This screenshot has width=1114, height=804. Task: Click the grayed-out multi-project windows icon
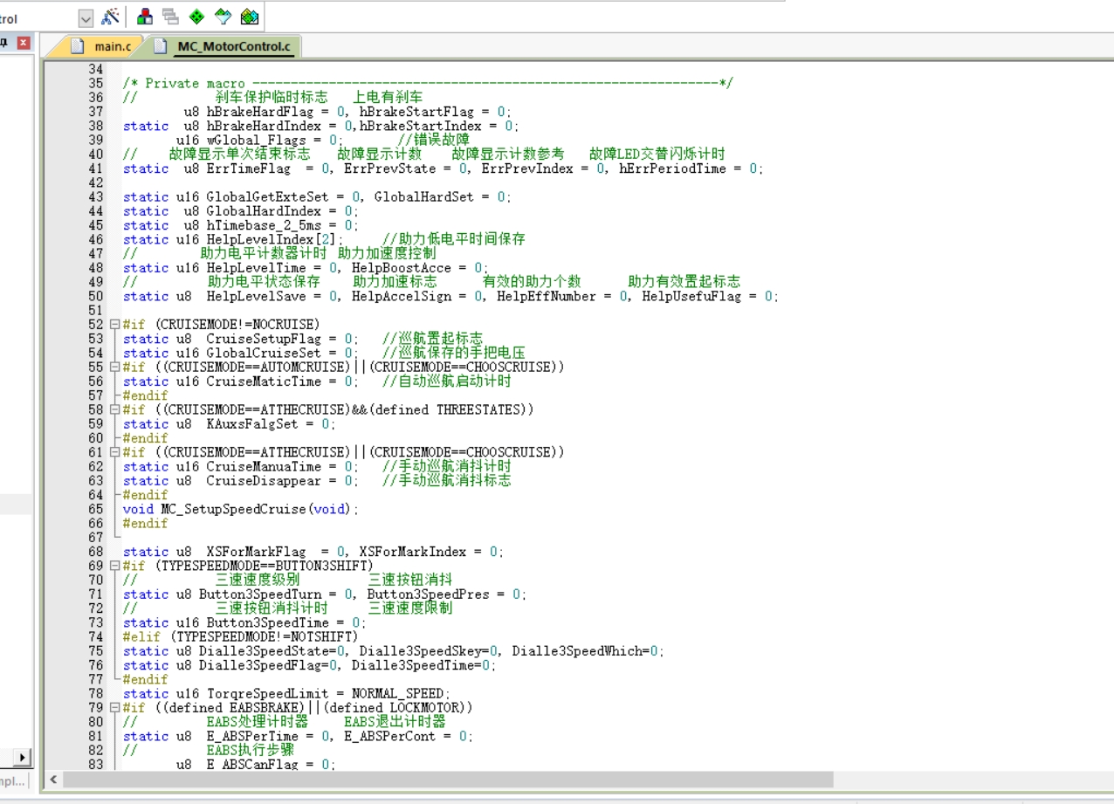coord(170,17)
